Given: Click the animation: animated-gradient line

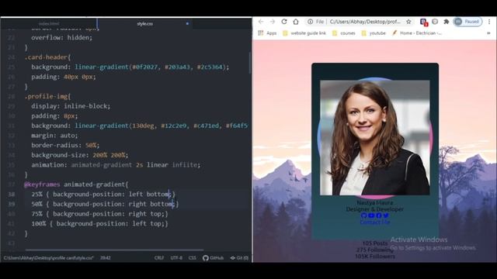Looking at the screenshot, I should (x=116, y=165).
